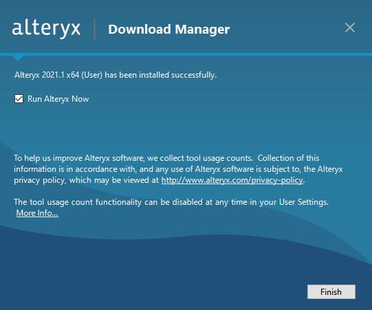Click the Download Manager title
The width and height of the screenshot is (372, 310).
pos(168,30)
